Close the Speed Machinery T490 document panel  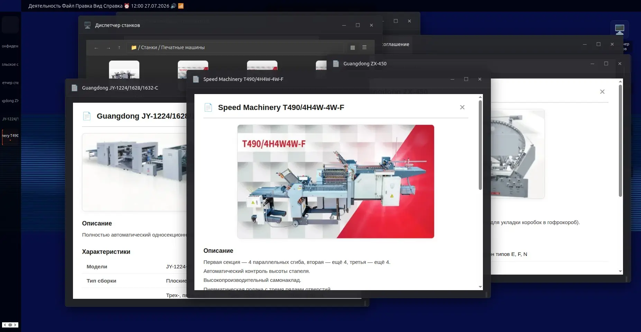[x=462, y=107]
